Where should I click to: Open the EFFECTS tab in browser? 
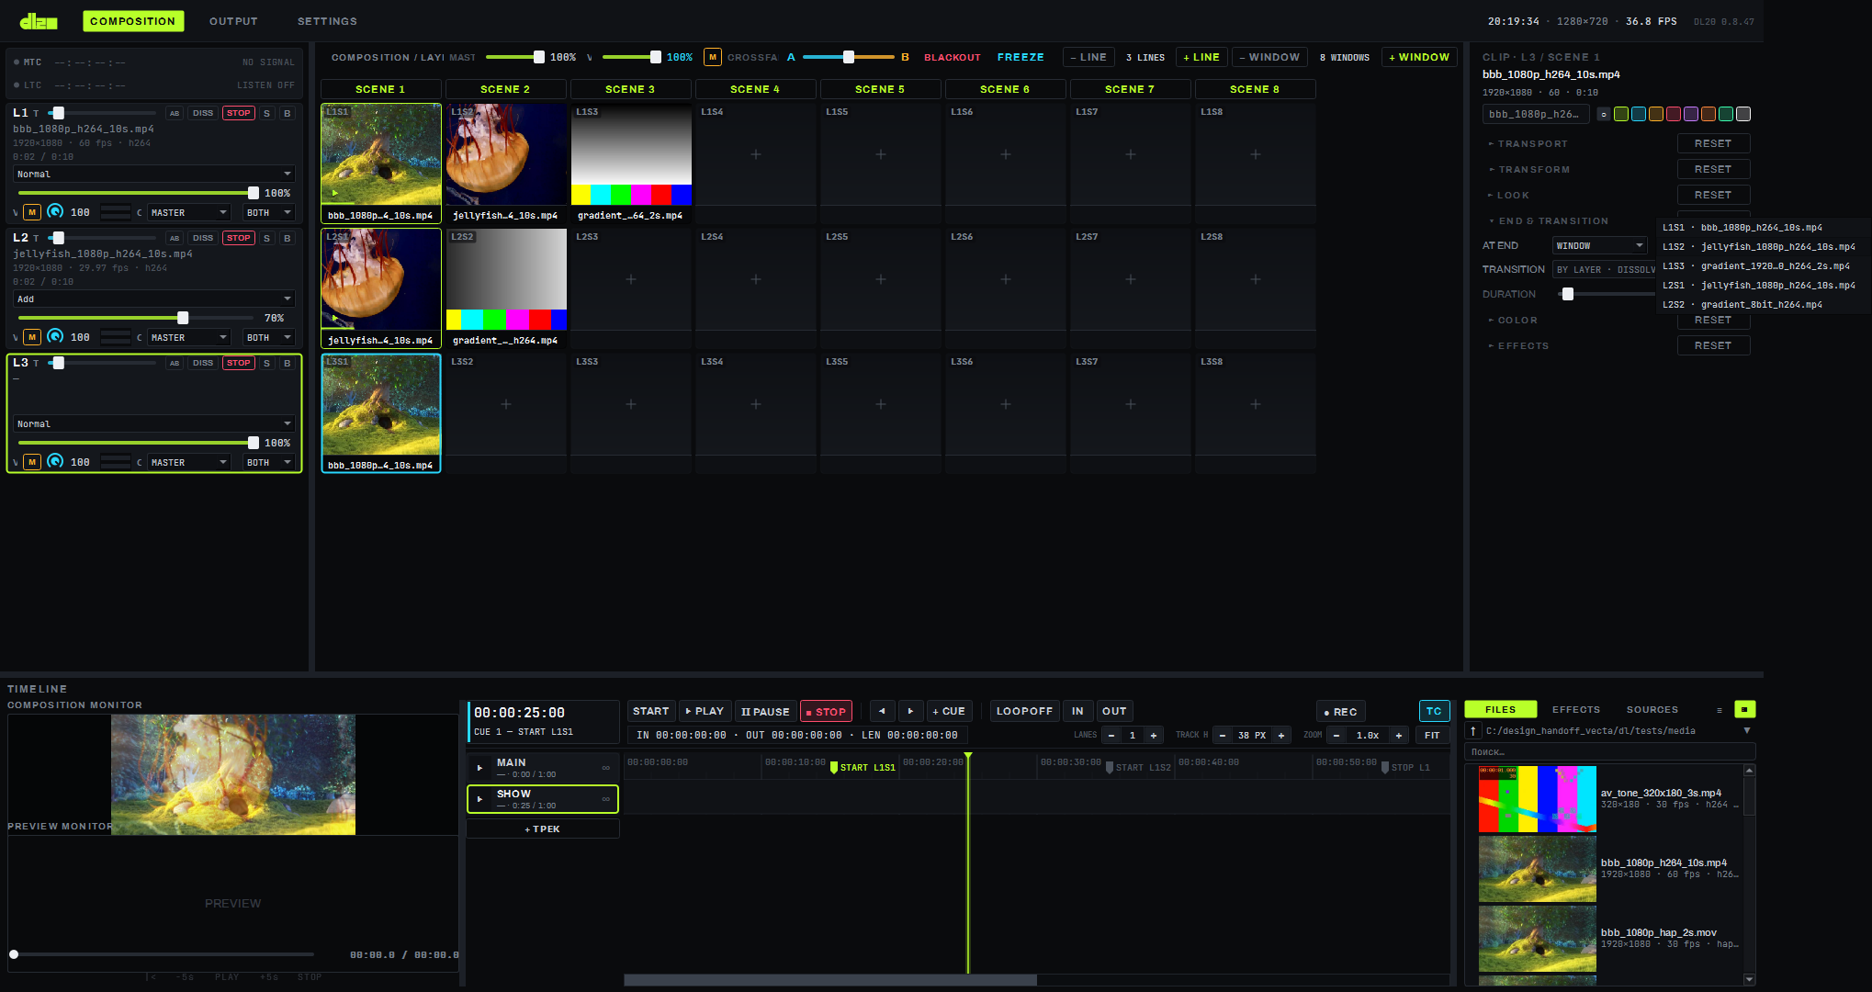pos(1576,709)
